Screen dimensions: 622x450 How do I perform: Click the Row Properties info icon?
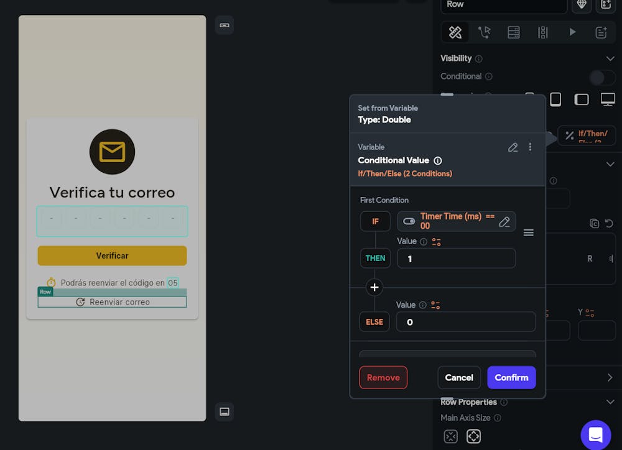coord(504,402)
